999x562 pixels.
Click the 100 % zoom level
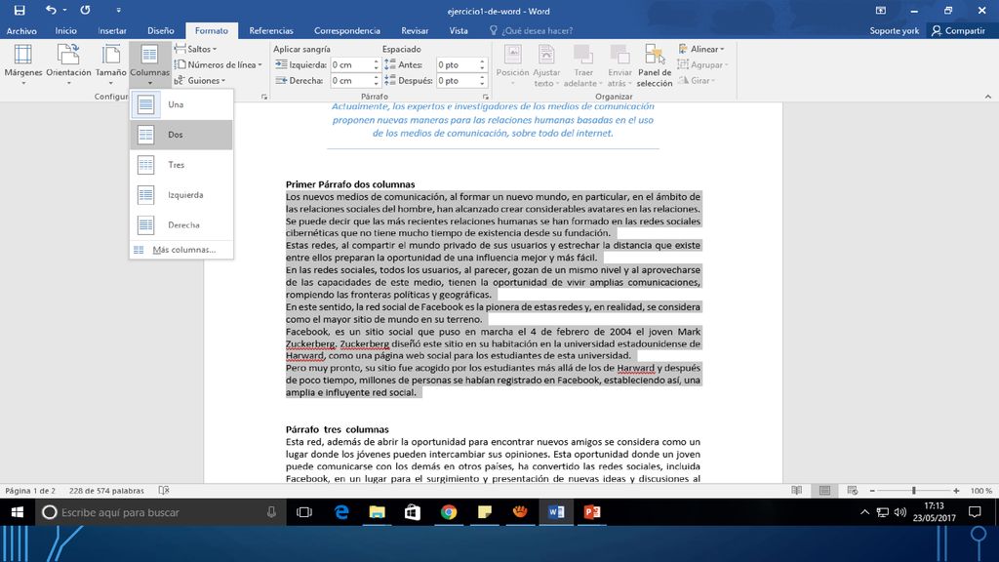pos(980,491)
